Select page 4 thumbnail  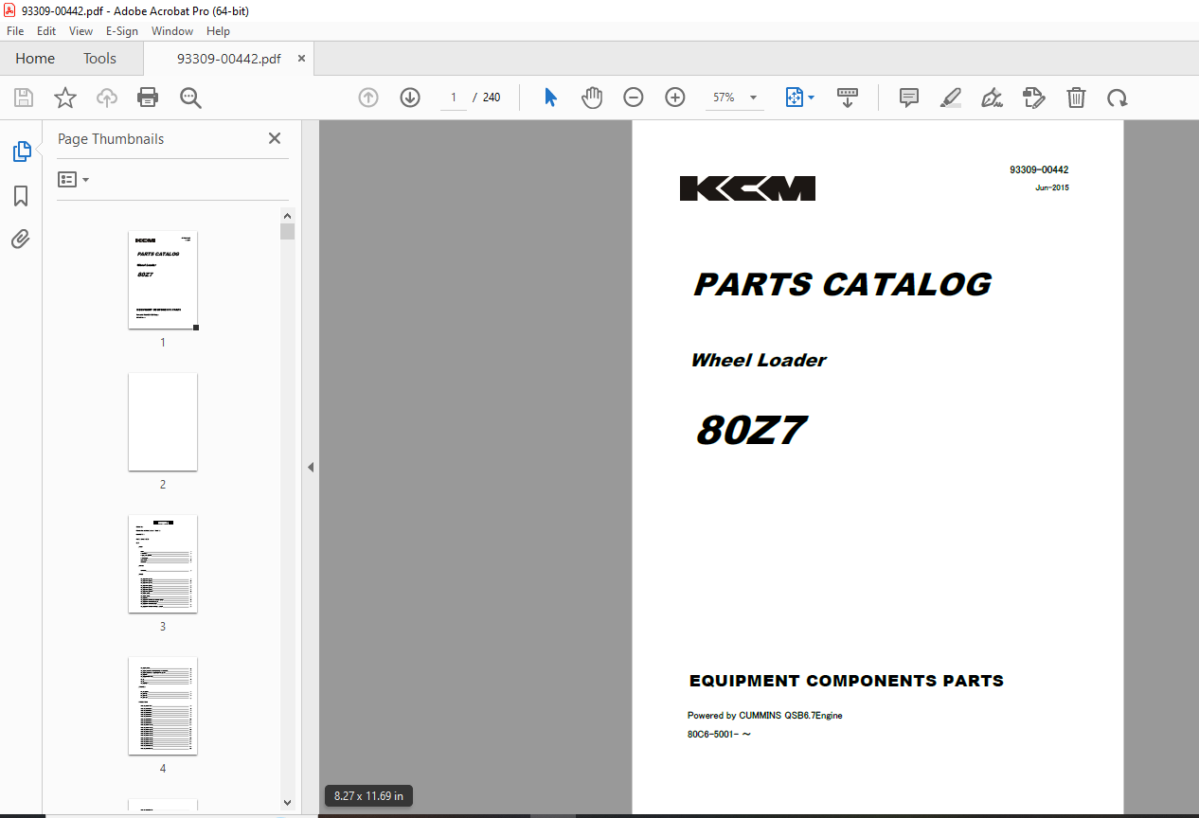[163, 705]
